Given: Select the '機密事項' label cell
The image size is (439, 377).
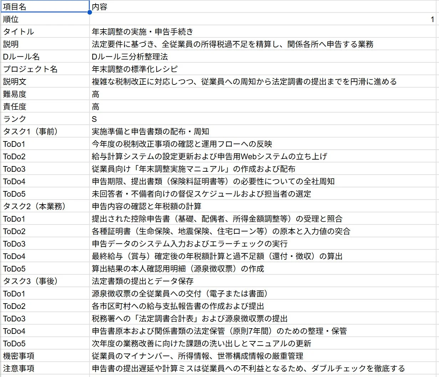Looking at the screenshot, I should [x=45, y=356].
